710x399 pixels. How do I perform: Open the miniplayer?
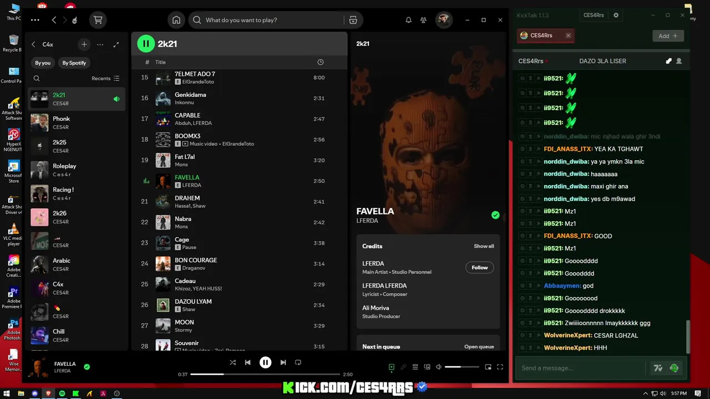tap(488, 367)
